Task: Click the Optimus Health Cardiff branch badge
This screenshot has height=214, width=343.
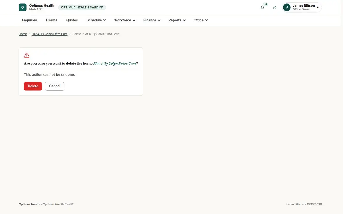Action: pos(82,7)
